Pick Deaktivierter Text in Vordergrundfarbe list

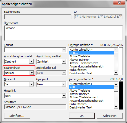pyautogui.click(x=91, y=107)
